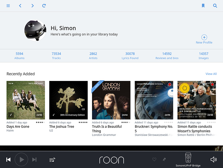Open the hamburger navigation menu
Image resolution: width=223 pixels, height=168 pixels.
8,6
